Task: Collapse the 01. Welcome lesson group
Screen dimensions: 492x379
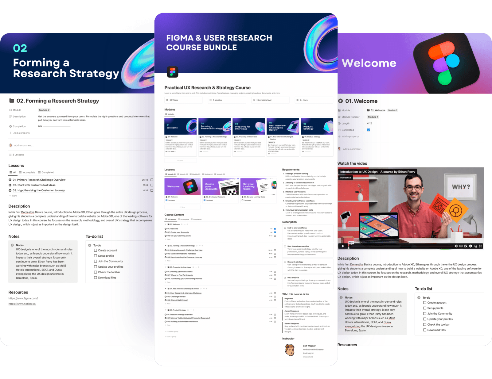Action: [166, 224]
